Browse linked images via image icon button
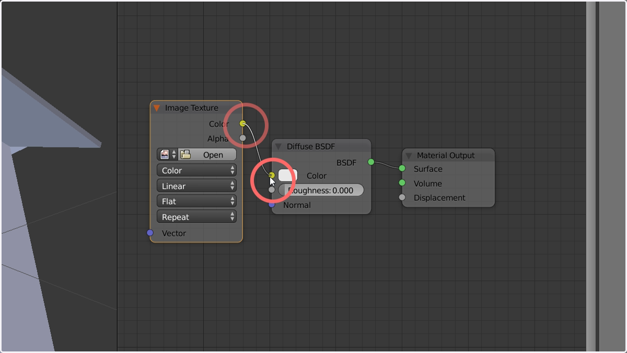627x353 pixels. click(167, 155)
